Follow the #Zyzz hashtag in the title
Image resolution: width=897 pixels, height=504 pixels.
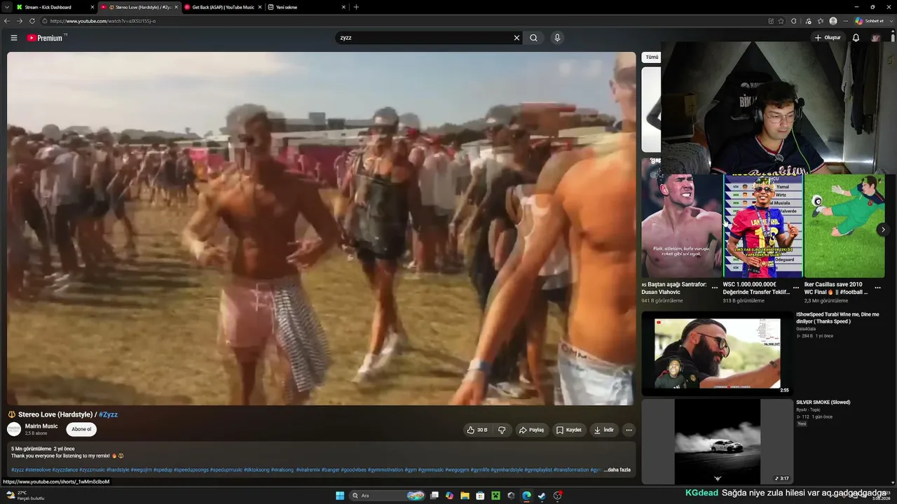pyautogui.click(x=109, y=414)
